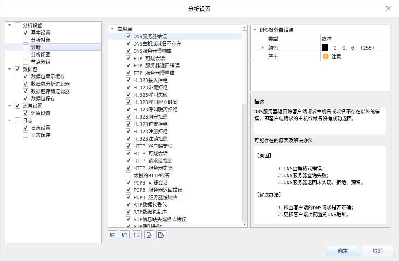Tick the 日志保存 checkbox
The height and width of the screenshot is (261, 399).
point(26,135)
